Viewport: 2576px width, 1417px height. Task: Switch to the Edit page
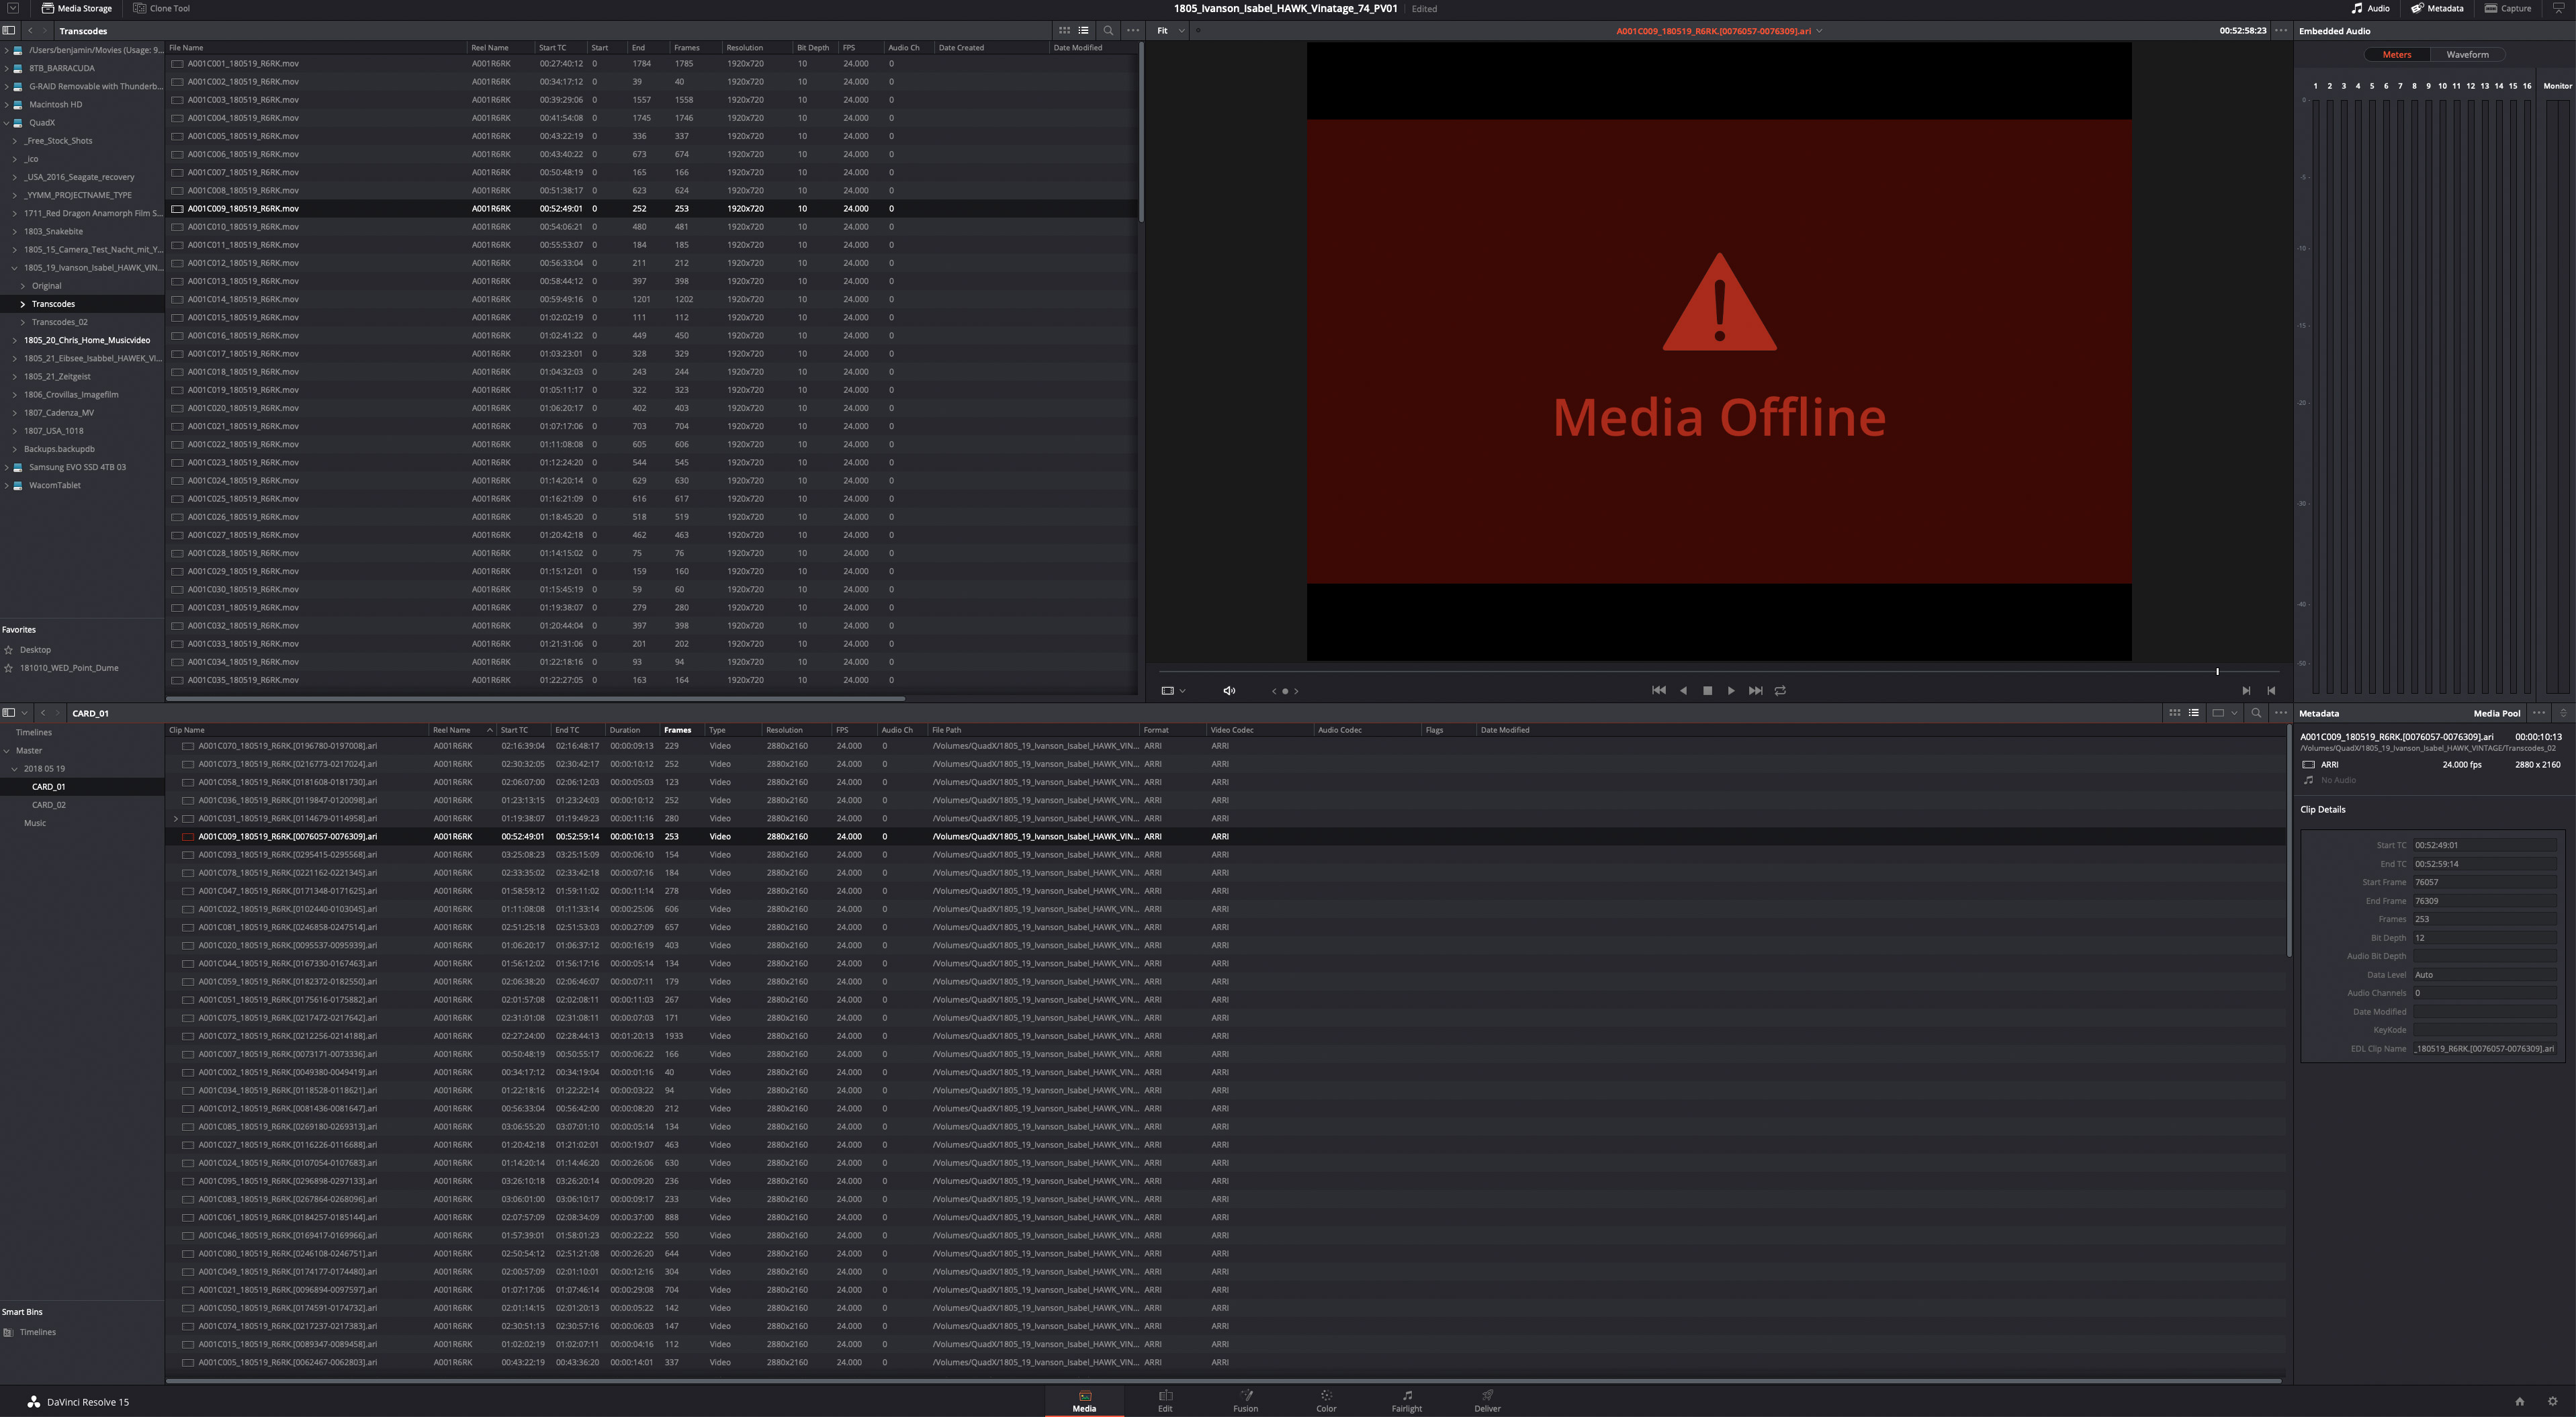point(1165,1401)
